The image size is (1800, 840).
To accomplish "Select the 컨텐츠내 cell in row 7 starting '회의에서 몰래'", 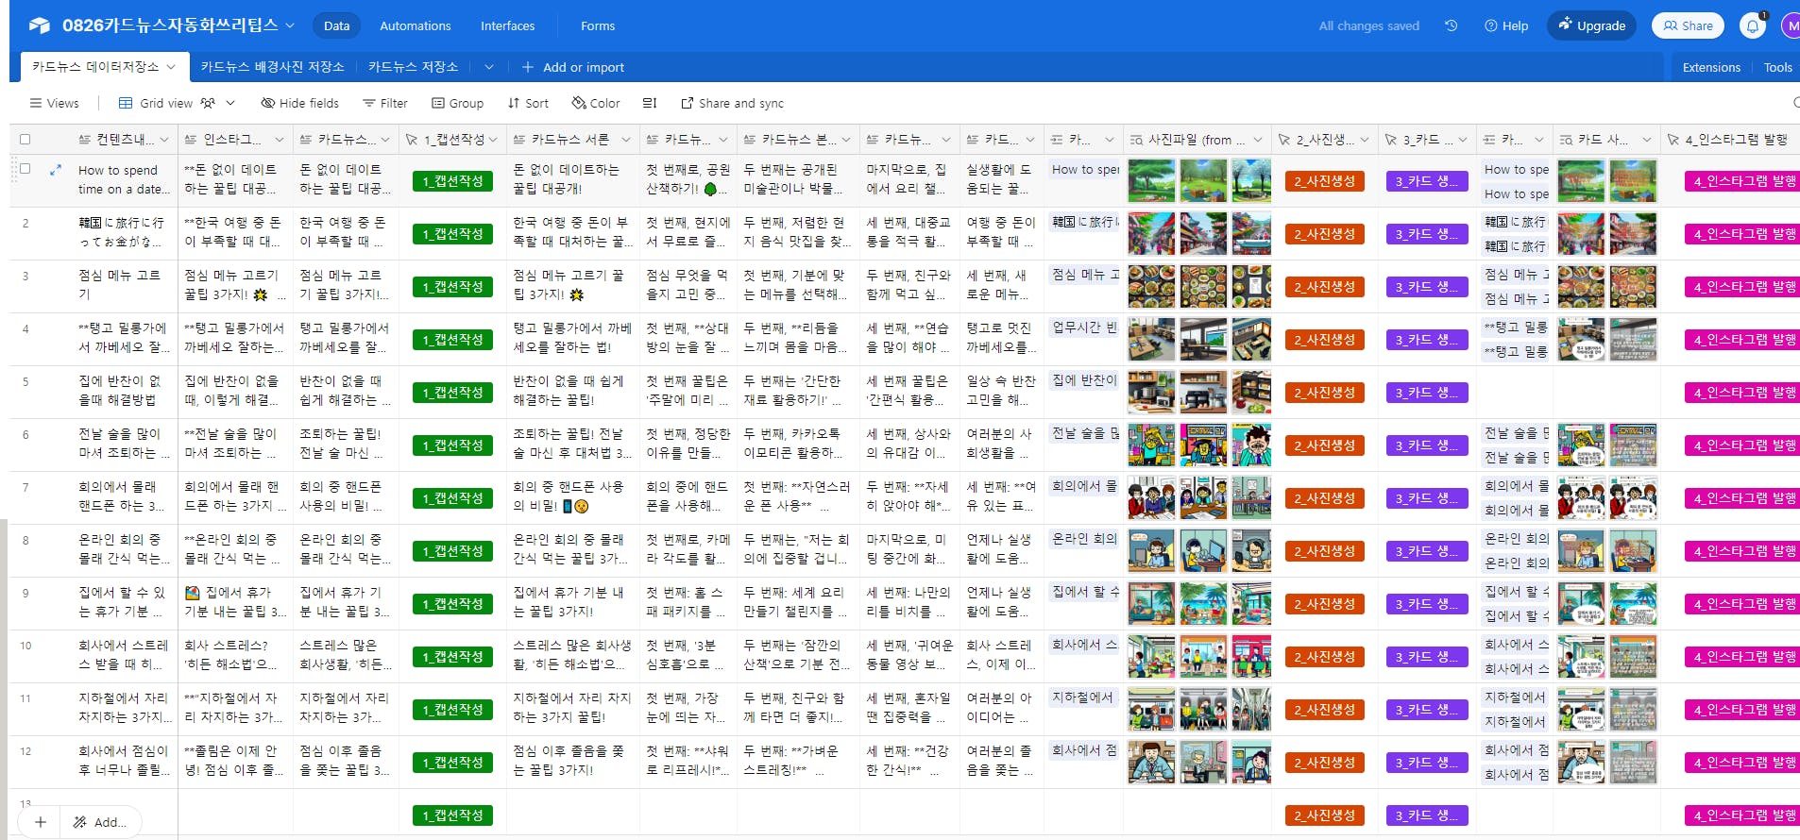I will (x=124, y=497).
